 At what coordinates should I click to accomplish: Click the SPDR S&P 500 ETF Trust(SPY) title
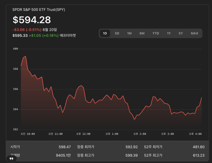(39, 10)
